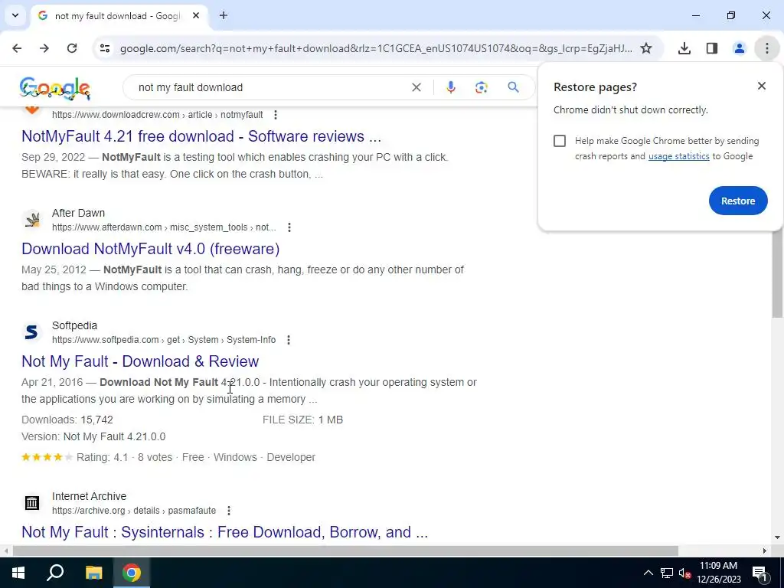Open options for After Dawn result
Viewport: 784px width, 588px height.
coord(289,227)
